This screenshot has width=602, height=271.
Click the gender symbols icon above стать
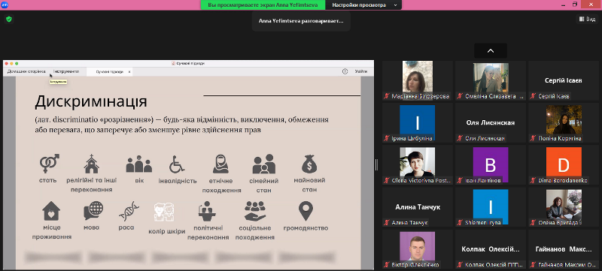tap(50, 164)
